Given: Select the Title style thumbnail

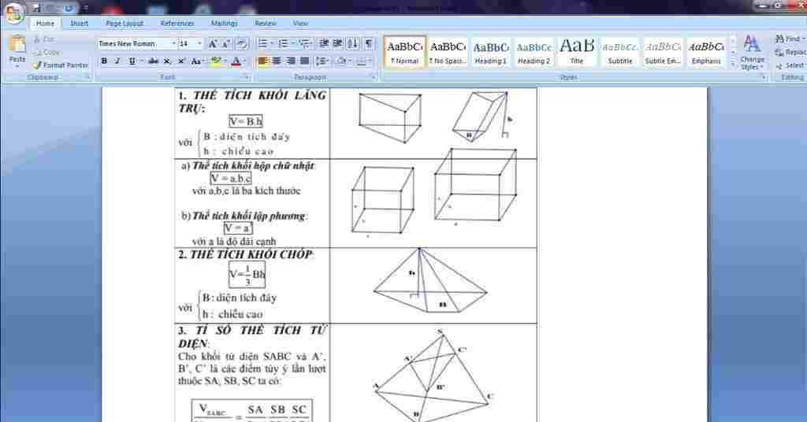Looking at the screenshot, I should [577, 52].
